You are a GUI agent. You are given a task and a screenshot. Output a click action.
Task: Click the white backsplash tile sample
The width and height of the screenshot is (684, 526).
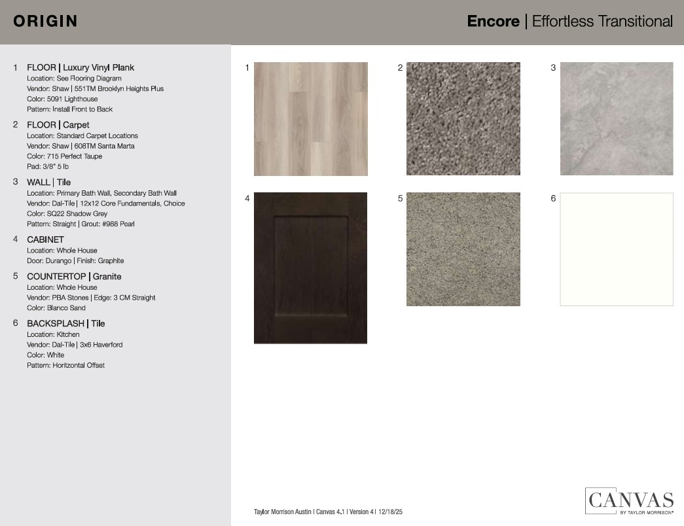point(617,249)
